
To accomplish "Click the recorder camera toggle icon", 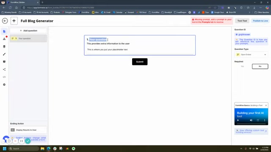I will point(9,141).
